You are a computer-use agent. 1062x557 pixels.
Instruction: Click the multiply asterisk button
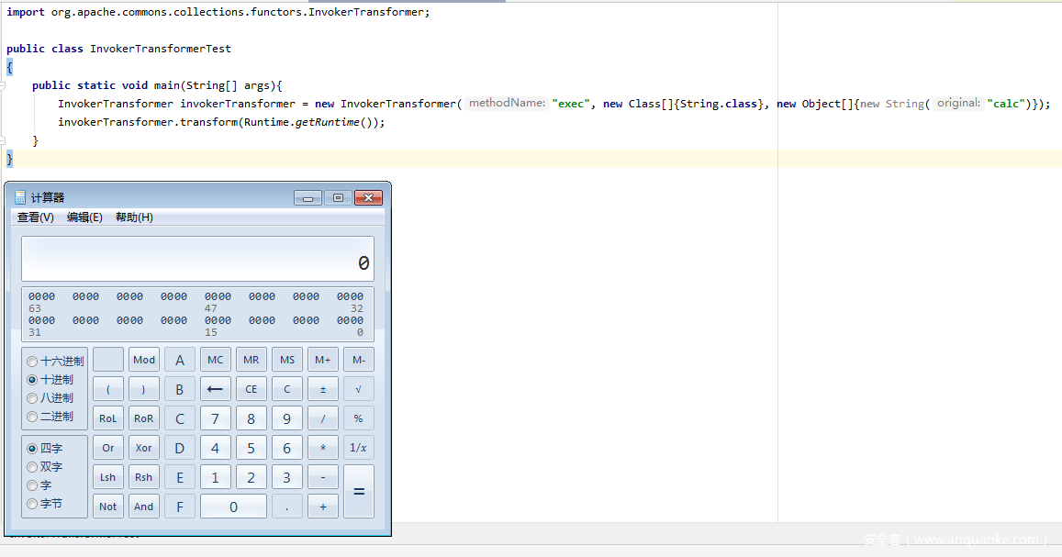point(322,448)
